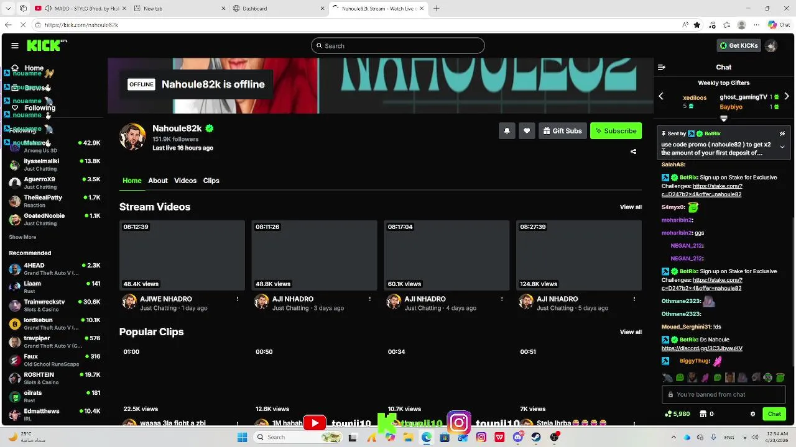Collapse the chat panel using arrow icon
796x447 pixels.
(x=662, y=67)
